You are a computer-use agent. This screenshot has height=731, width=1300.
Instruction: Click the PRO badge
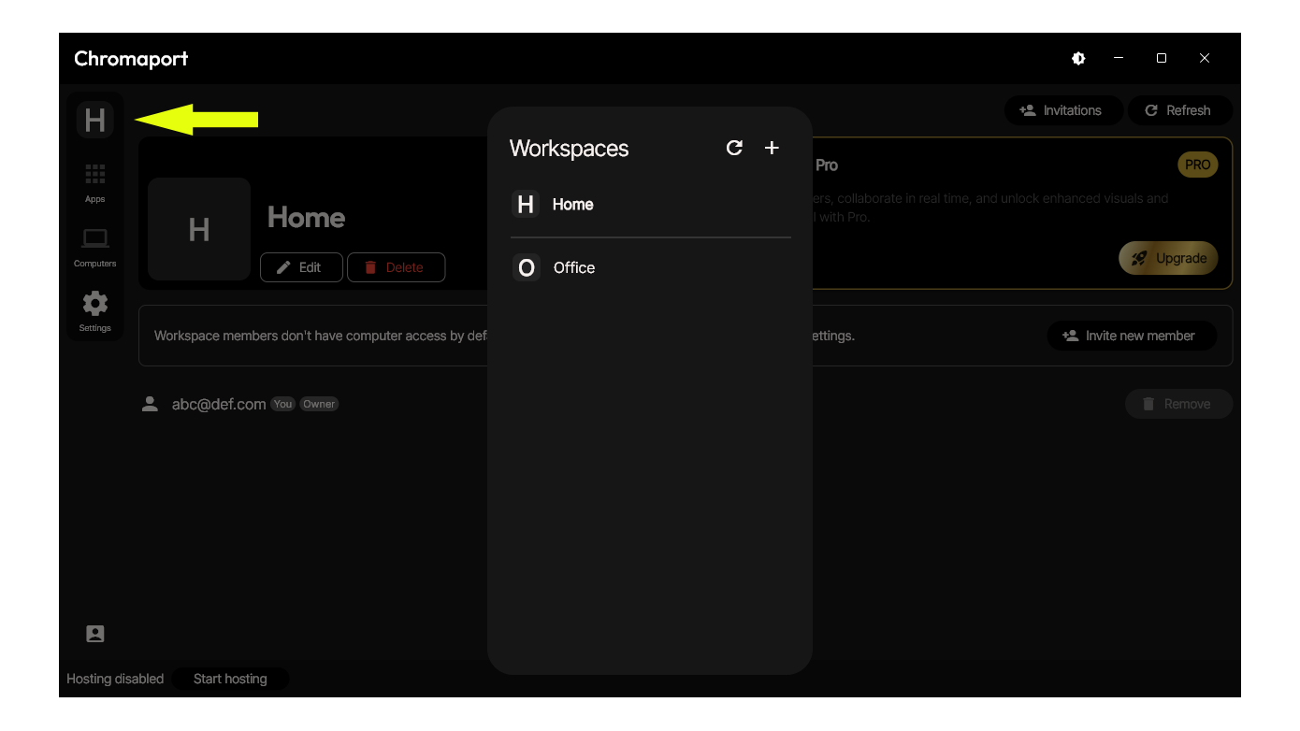[x=1197, y=165]
